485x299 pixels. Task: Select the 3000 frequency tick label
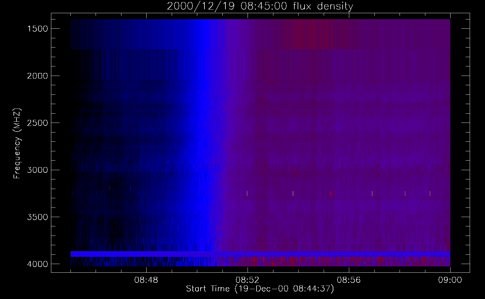pyautogui.click(x=37, y=170)
